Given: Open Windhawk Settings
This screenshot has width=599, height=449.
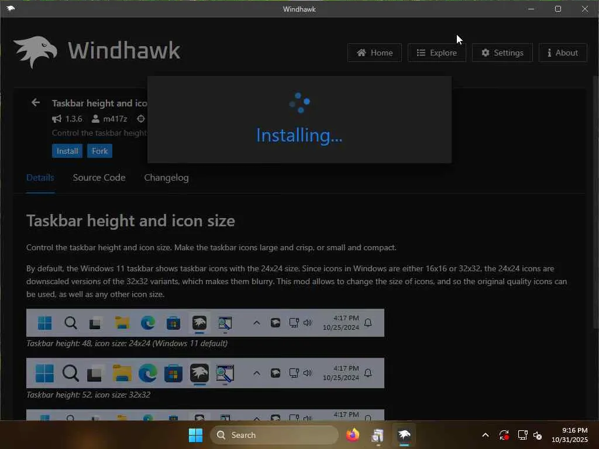Looking at the screenshot, I should 502,53.
